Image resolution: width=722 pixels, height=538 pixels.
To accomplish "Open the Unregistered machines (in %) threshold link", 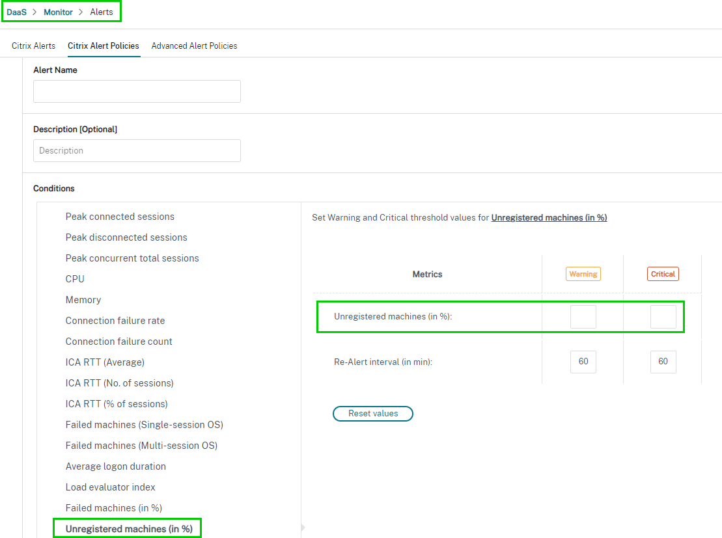I will click(x=549, y=217).
